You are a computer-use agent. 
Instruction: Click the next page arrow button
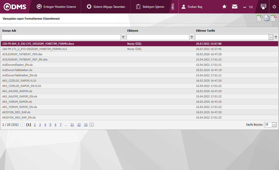click(92, 125)
